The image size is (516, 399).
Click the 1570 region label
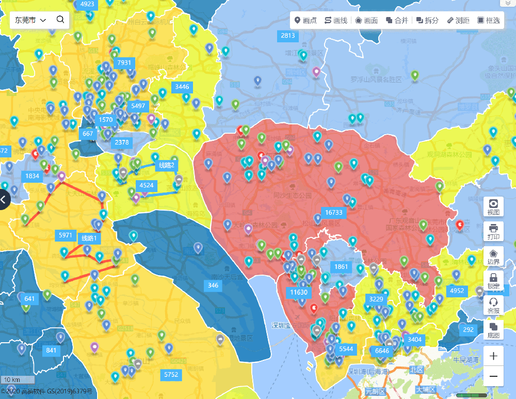point(106,120)
